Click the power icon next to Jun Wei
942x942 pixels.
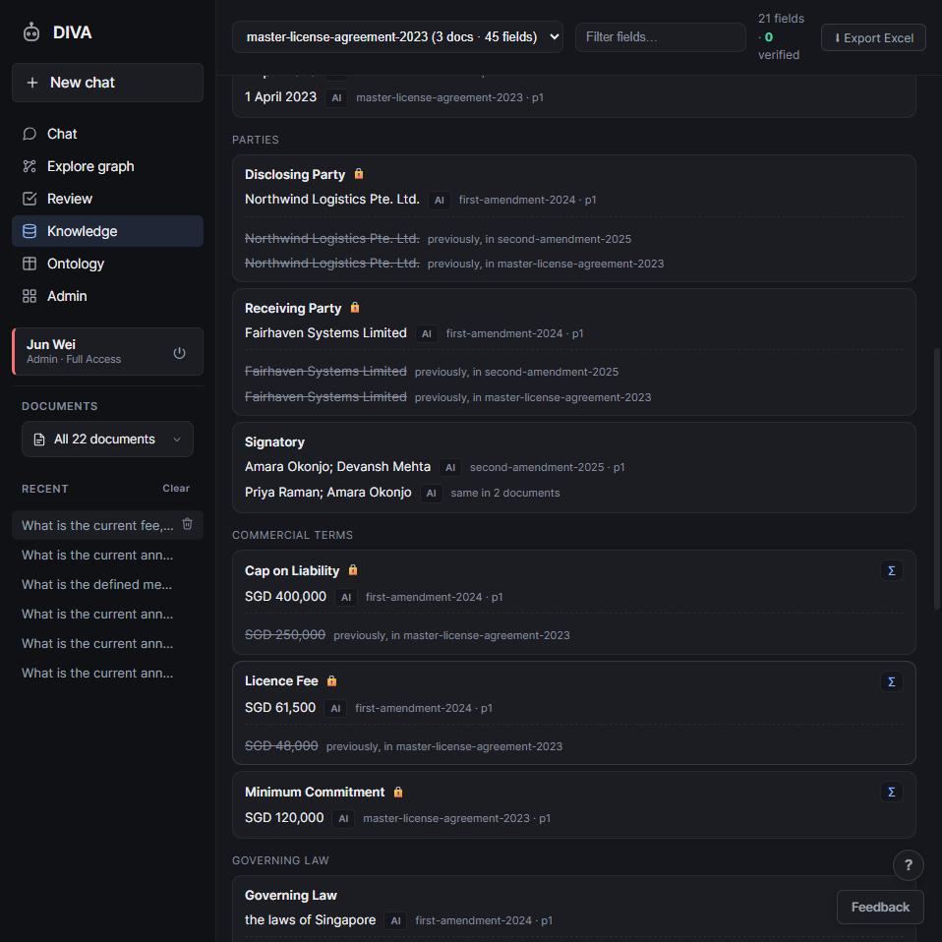179,353
